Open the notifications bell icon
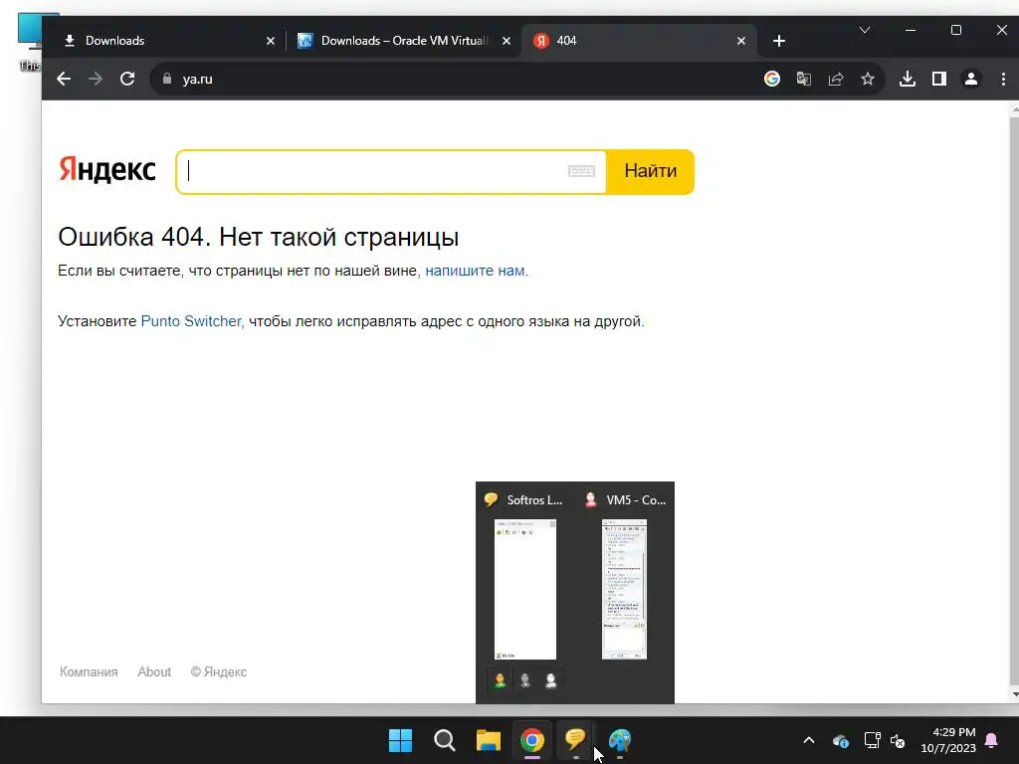 click(x=992, y=740)
